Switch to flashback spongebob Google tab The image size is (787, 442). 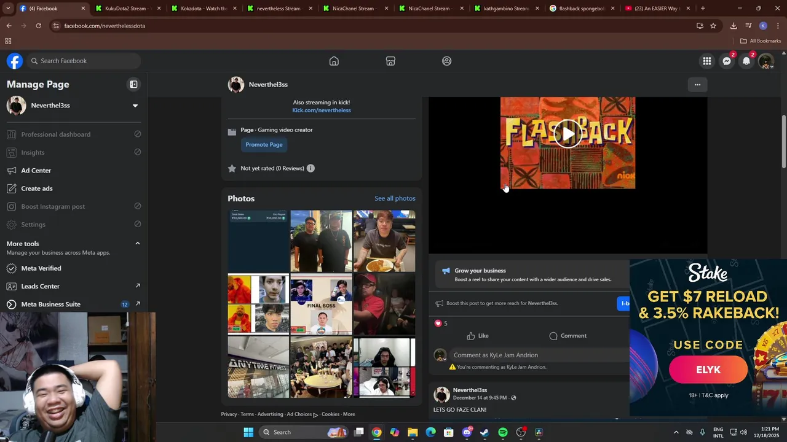(582, 9)
